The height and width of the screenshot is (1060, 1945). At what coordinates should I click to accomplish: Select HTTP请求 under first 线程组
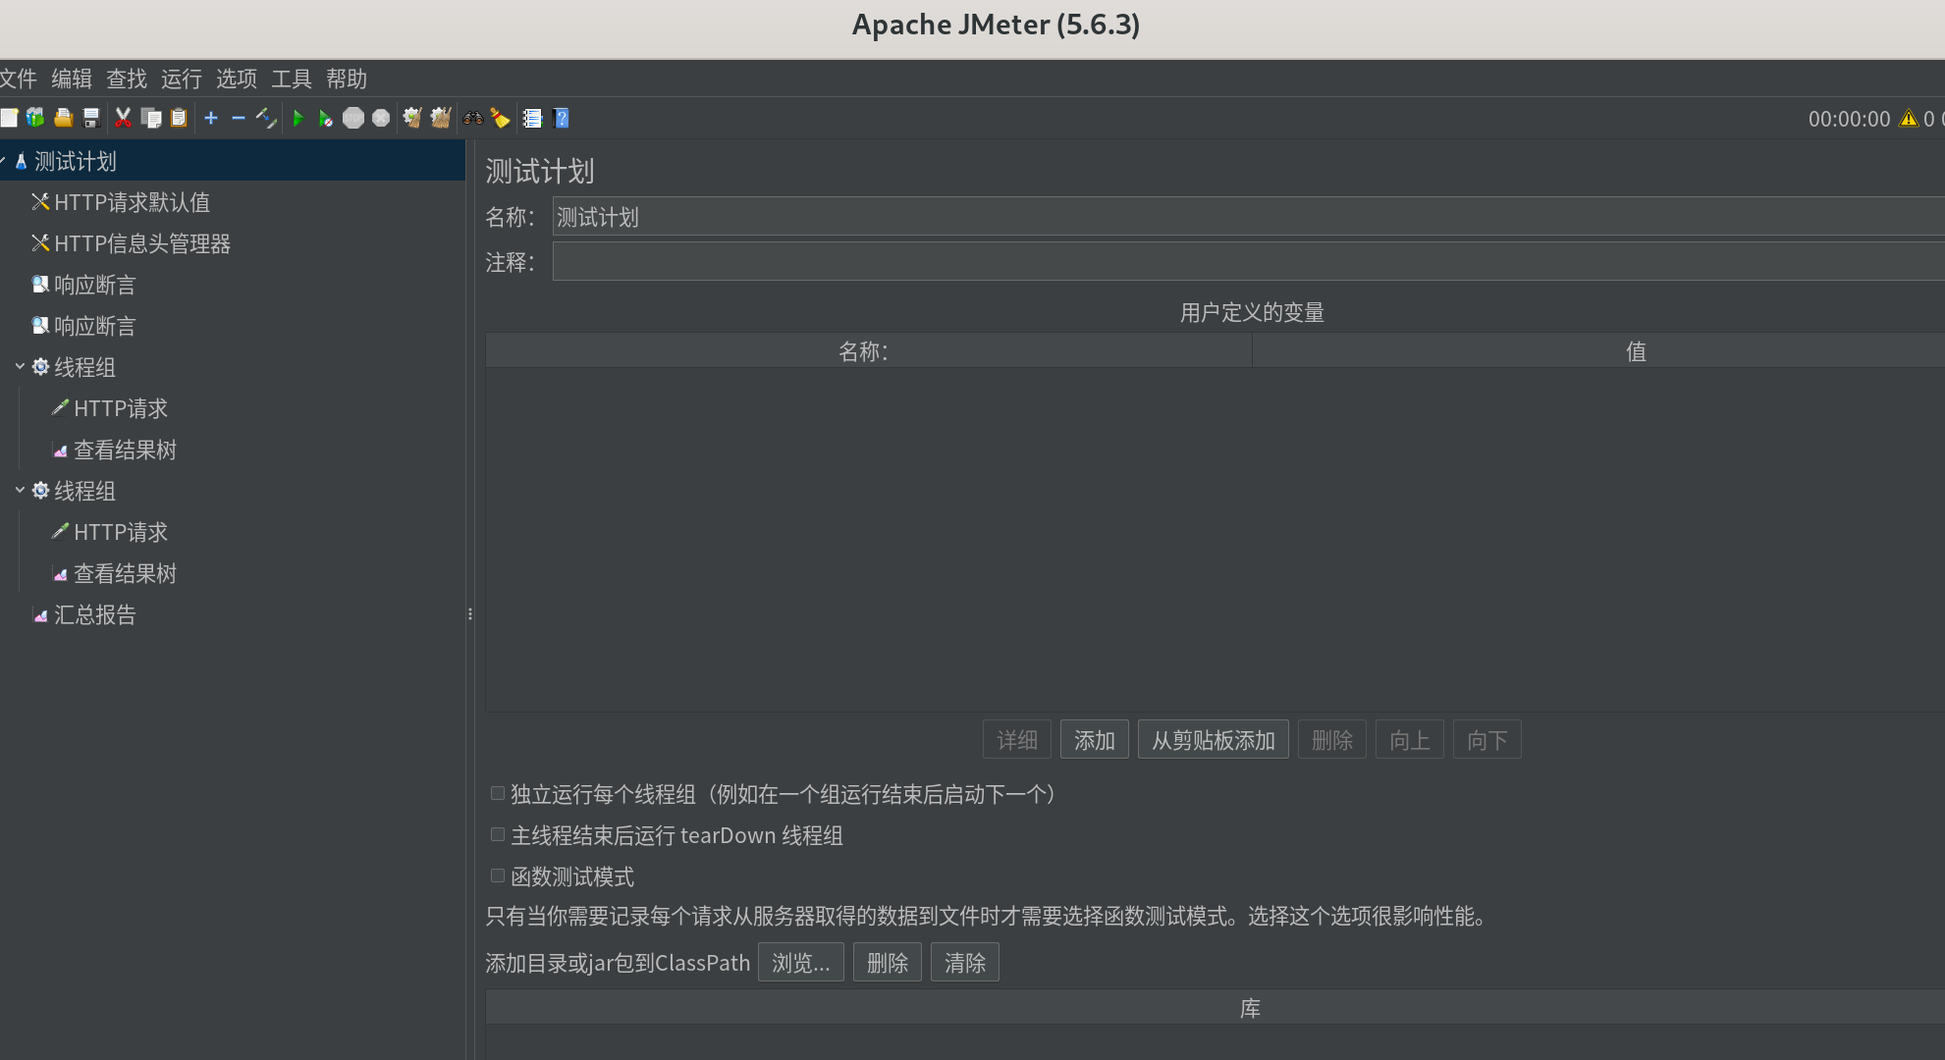(x=121, y=408)
